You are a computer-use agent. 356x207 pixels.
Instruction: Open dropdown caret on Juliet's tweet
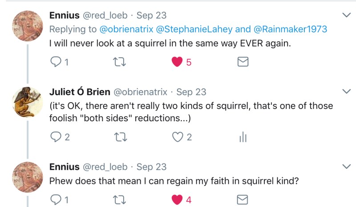tap(346, 92)
